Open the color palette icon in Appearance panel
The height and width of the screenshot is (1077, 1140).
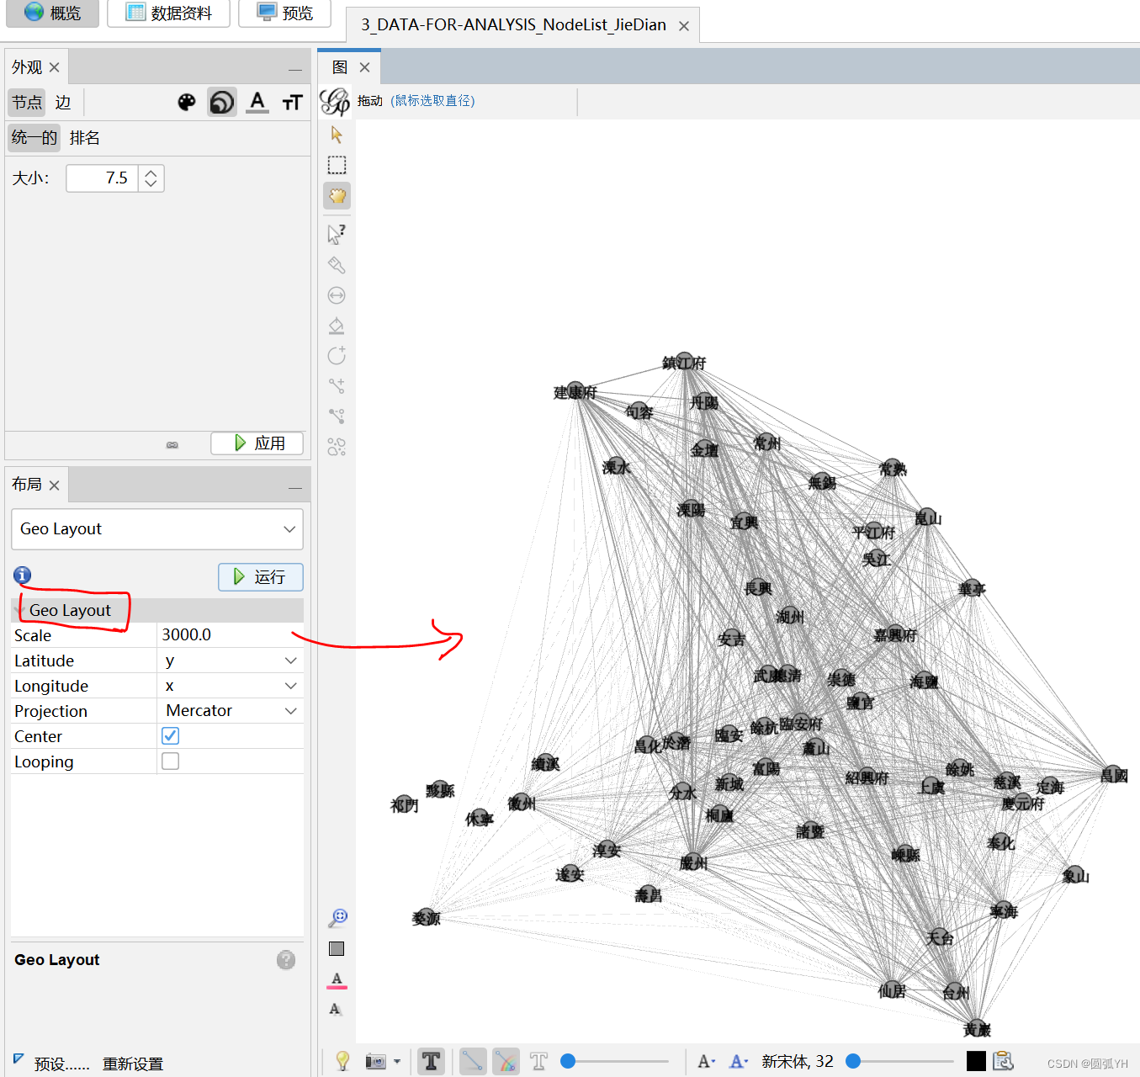point(187,102)
